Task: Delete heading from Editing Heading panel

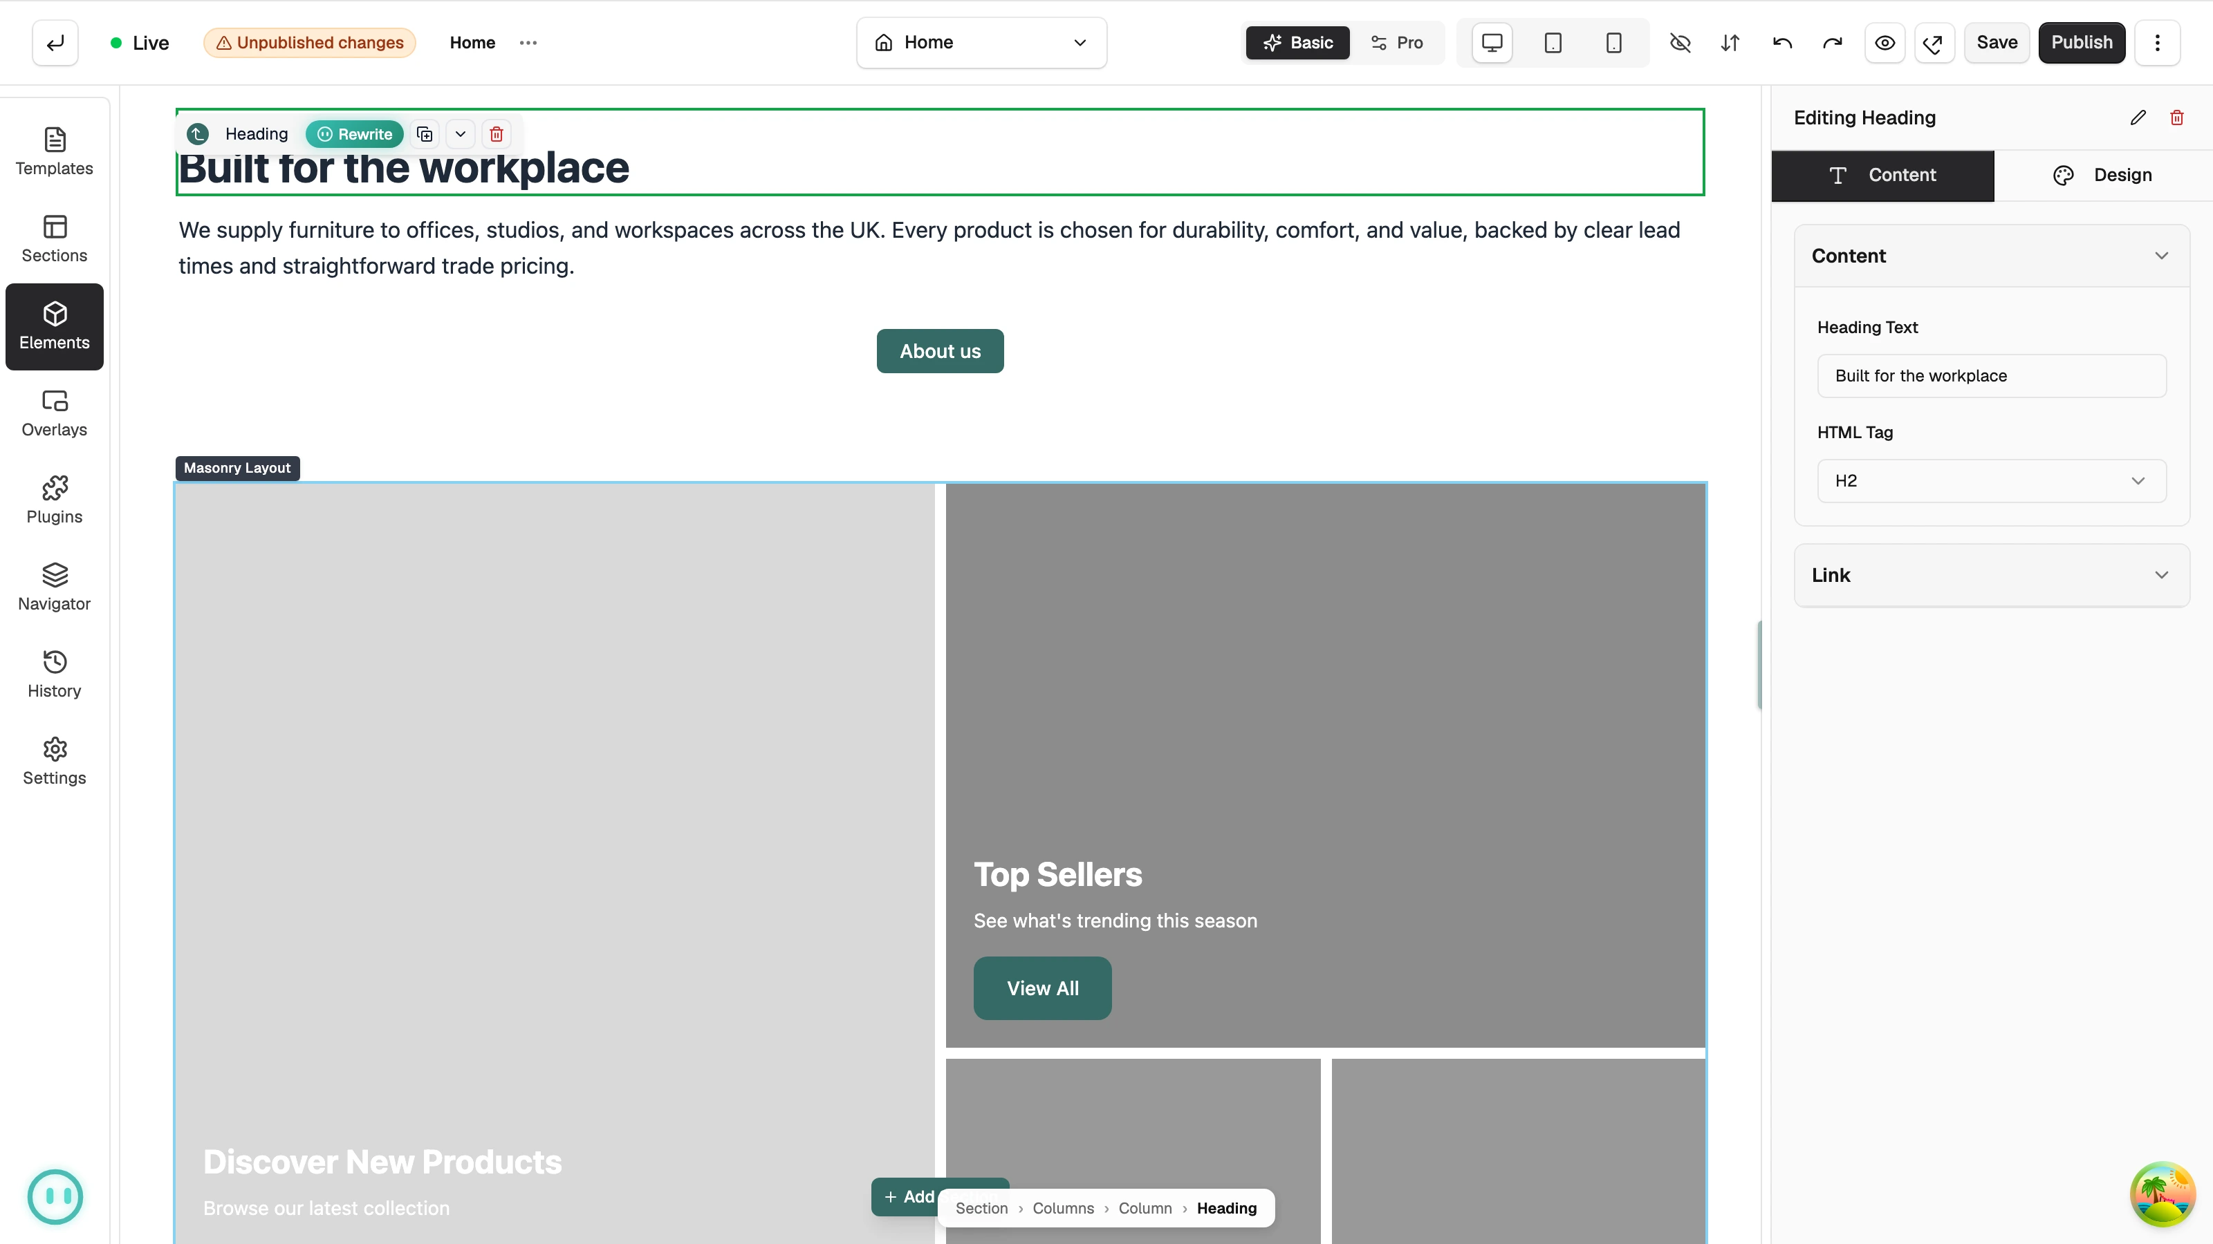Action: pos(2177,117)
